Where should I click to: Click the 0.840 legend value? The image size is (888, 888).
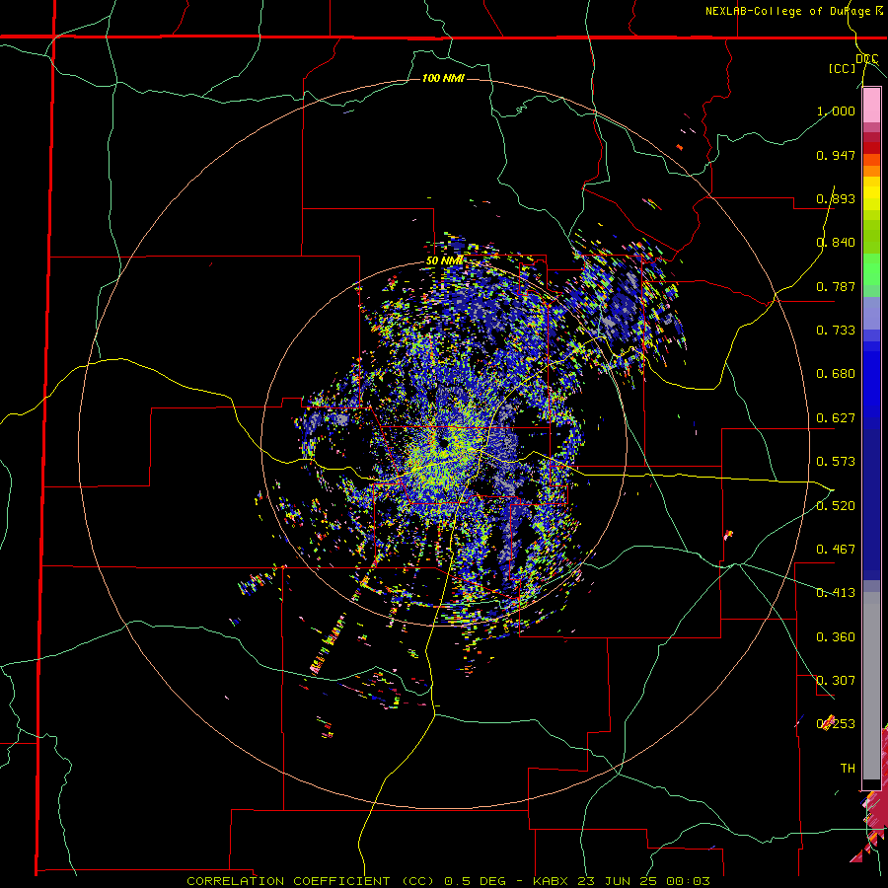(836, 243)
